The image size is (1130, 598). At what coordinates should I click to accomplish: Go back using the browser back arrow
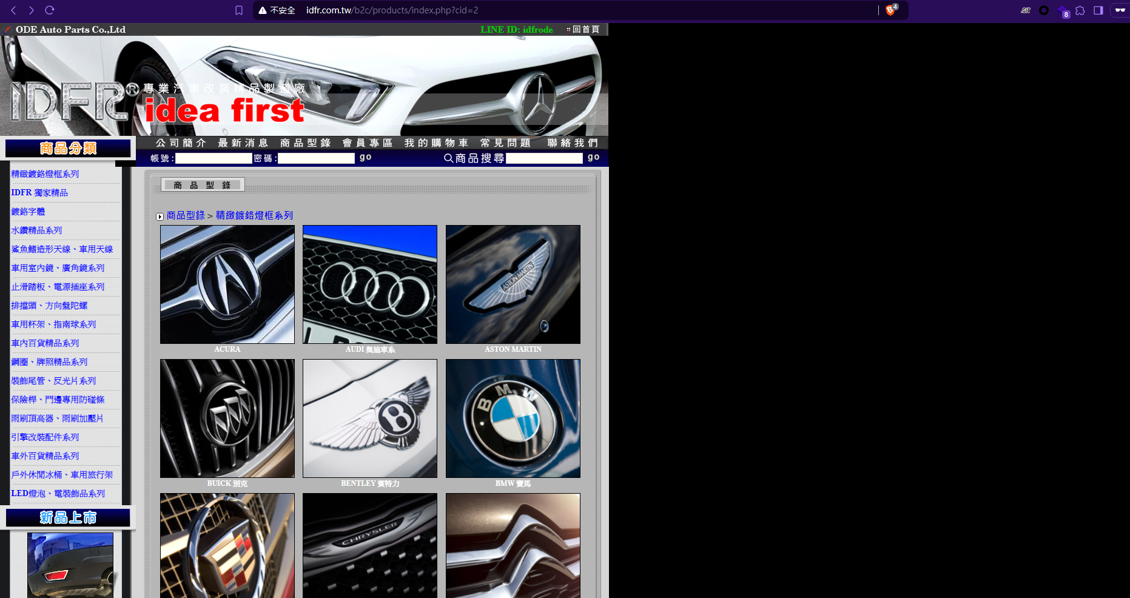click(13, 10)
